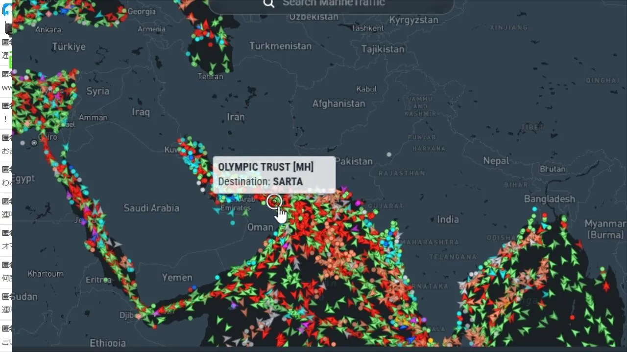Click the Eritrea country label
Viewport: 627px width, 352px height.
click(98, 280)
